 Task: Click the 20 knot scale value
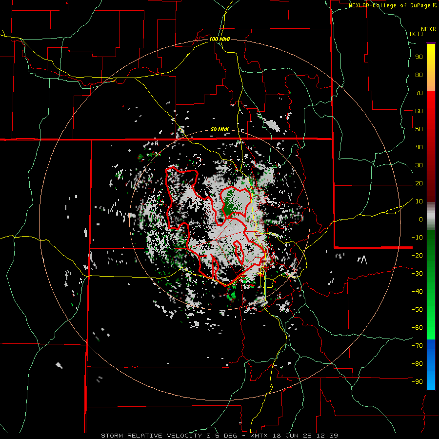[419, 183]
